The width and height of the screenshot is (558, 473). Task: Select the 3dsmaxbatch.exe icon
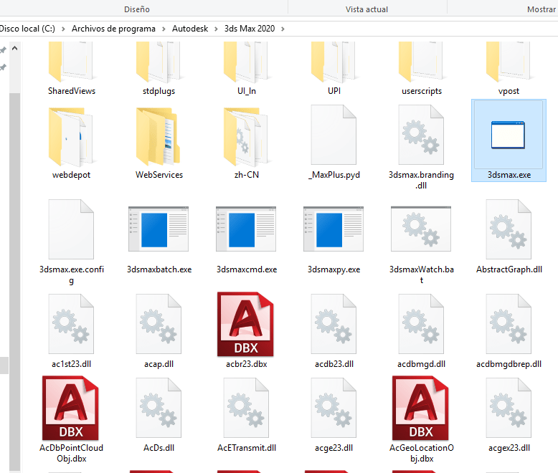[159, 229]
